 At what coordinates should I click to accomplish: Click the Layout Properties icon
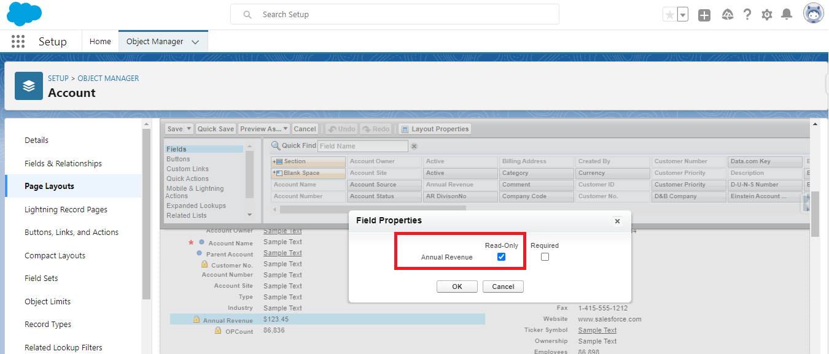click(405, 129)
